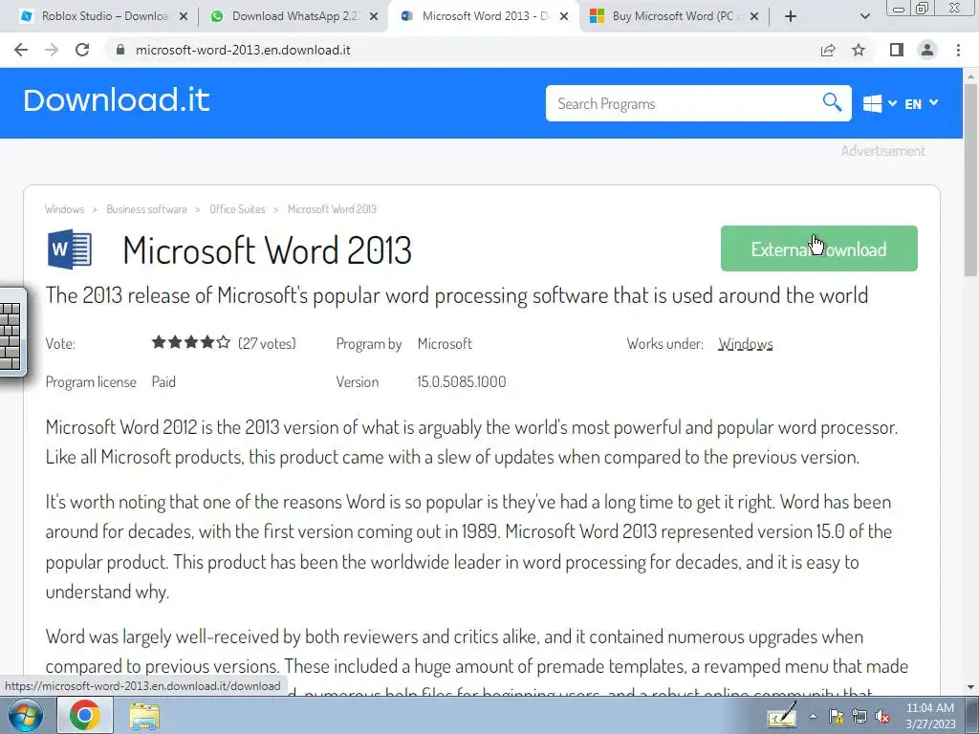This screenshot has width=979, height=734.
Task: Click the Windows platform logo icon
Action: 872,103
